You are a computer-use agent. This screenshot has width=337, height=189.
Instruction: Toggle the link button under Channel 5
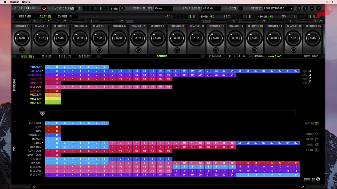pos(100,50)
